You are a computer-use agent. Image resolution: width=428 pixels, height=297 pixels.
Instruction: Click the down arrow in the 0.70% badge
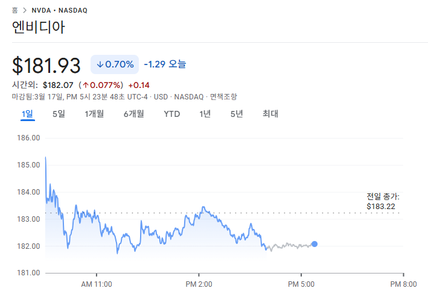[100, 64]
